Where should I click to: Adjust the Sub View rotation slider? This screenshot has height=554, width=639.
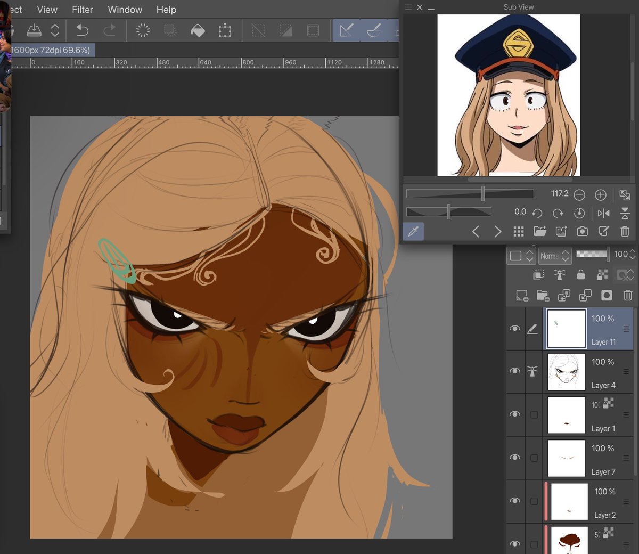pyautogui.click(x=448, y=212)
